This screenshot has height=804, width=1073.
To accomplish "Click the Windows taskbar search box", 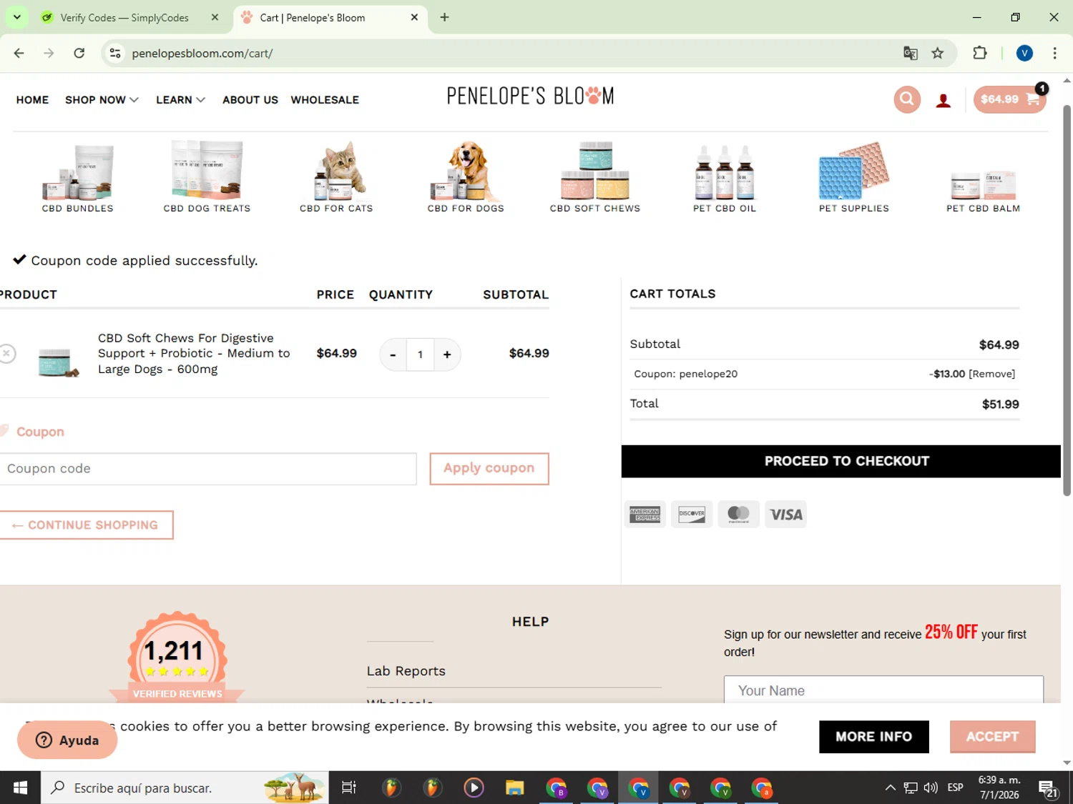I will click(185, 788).
